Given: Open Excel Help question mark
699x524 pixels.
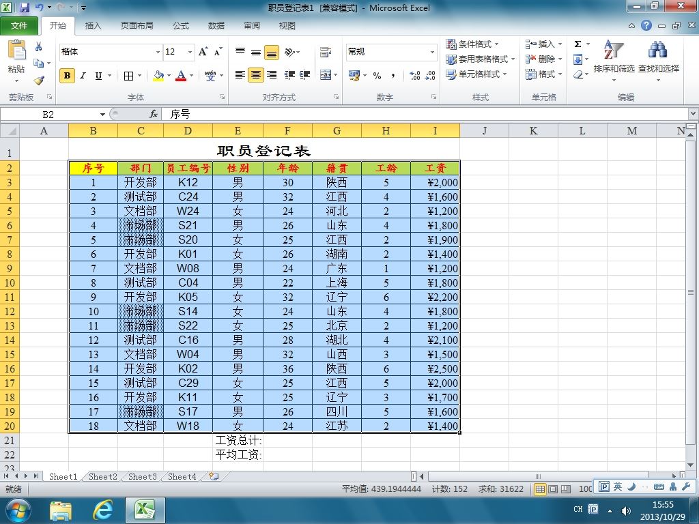Looking at the screenshot, I should coord(646,25).
